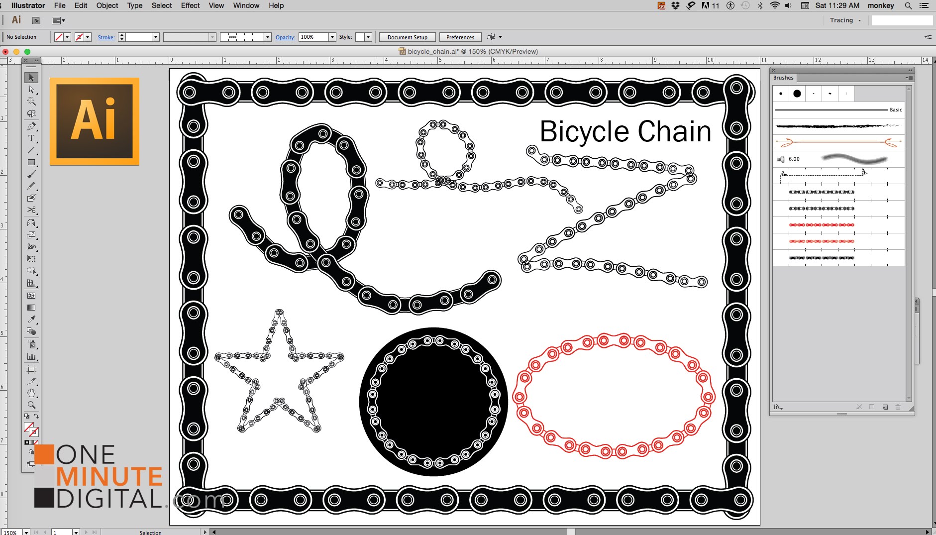
Task: Open the Effect menu
Action: click(190, 5)
